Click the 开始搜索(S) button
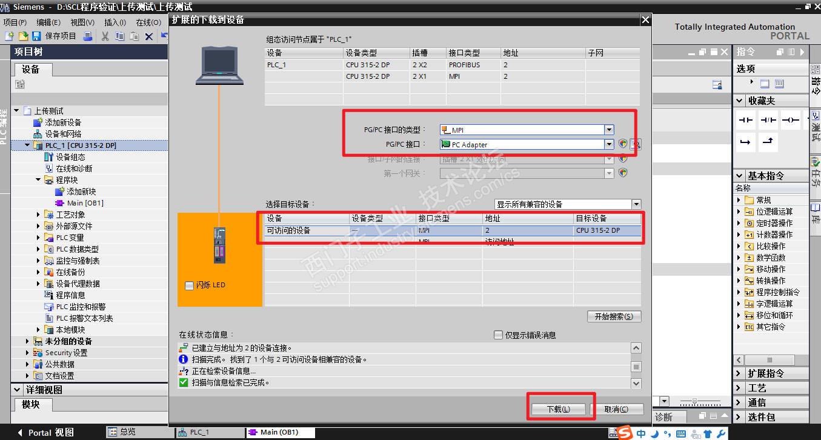 614,316
